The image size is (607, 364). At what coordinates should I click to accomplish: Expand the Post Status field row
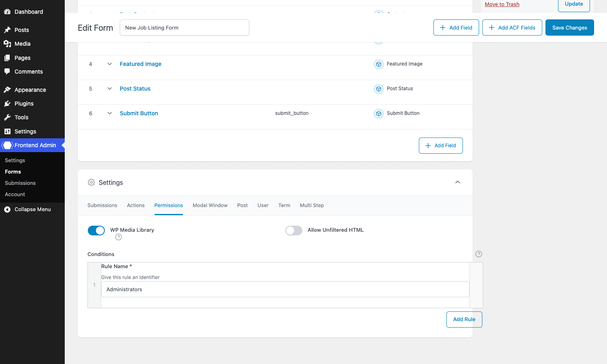tap(110, 89)
